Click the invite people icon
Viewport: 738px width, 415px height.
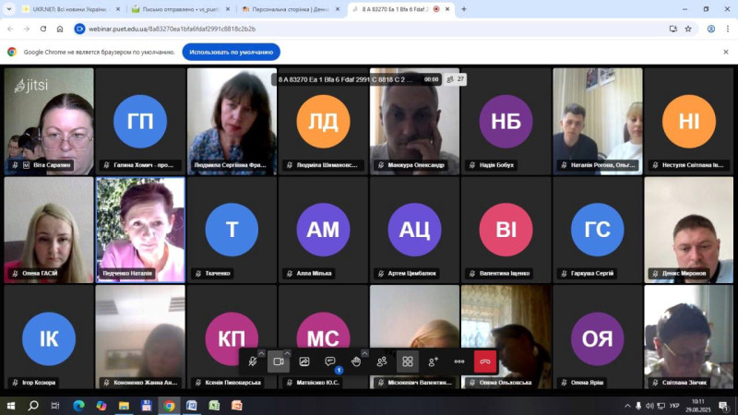[x=434, y=362]
